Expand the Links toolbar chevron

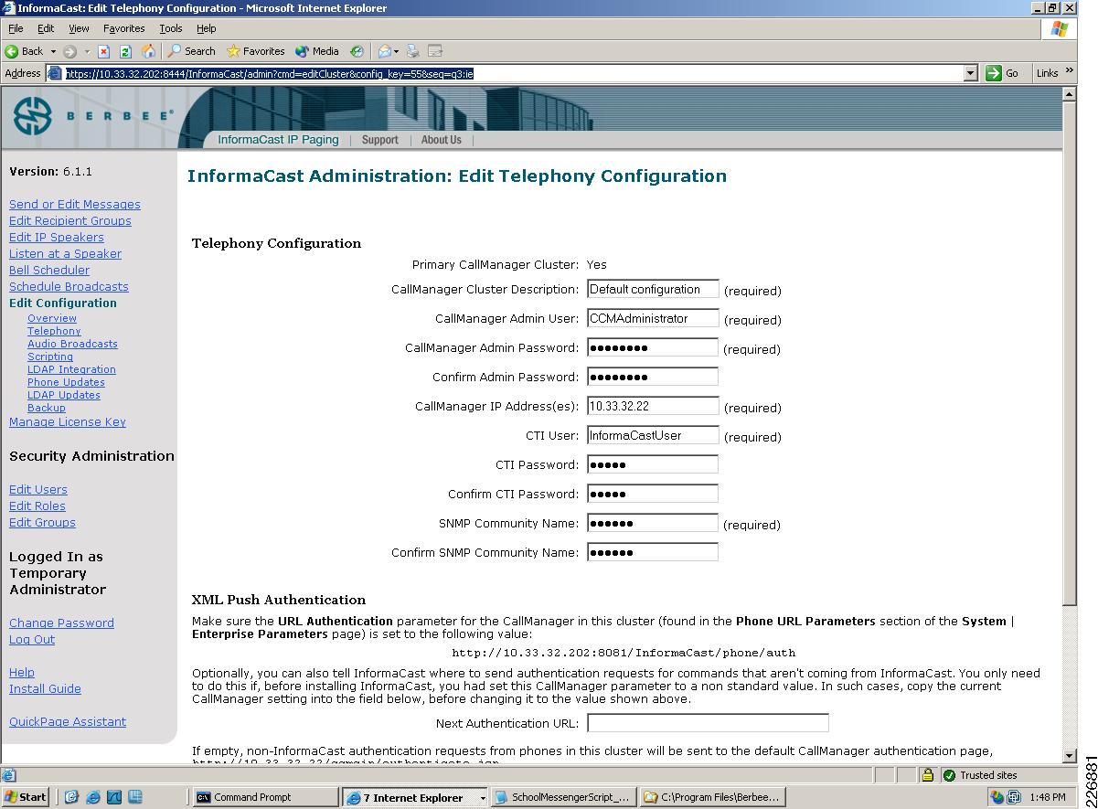pyautogui.click(x=1069, y=70)
